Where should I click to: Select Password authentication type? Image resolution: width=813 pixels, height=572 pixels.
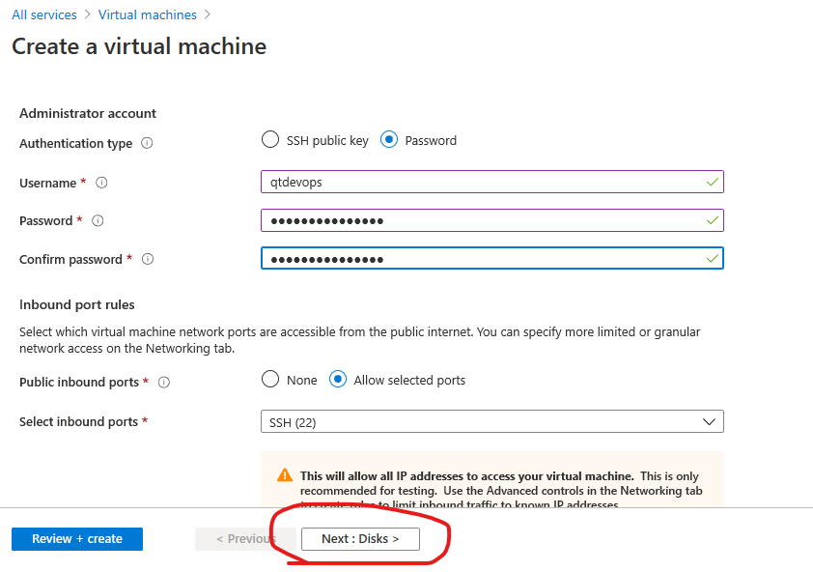coord(389,140)
